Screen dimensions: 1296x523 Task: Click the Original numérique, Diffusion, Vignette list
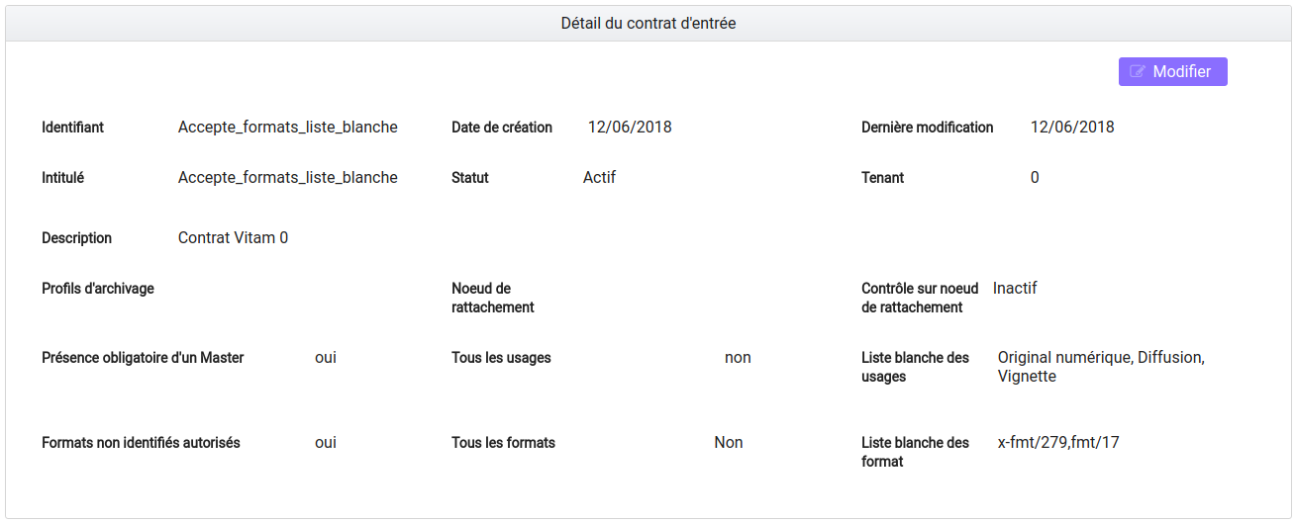[1101, 367]
